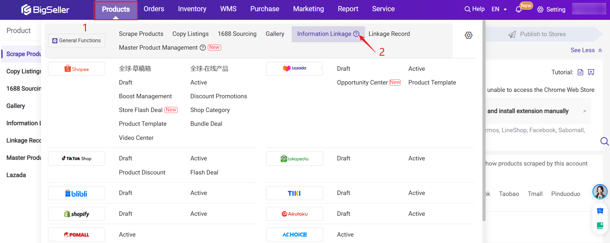Viewport: 610px width, 243px height.
Task: Open Scrape Products link
Action: click(x=141, y=34)
